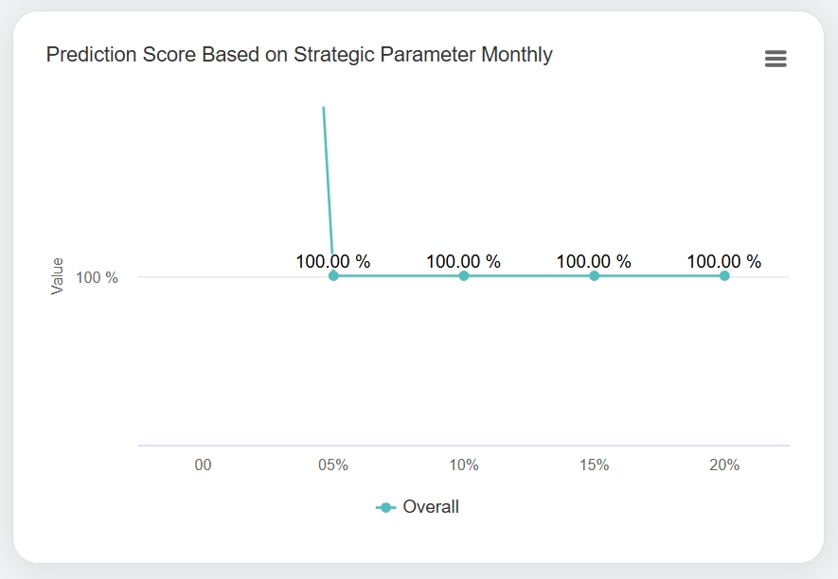This screenshot has height=579, width=838.
Task: Click the 100.00 % label above 20%
Action: [724, 261]
